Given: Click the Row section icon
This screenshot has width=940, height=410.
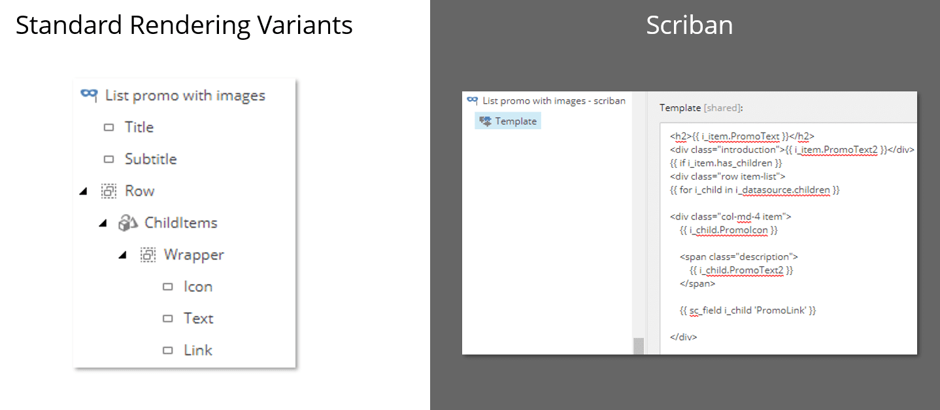Looking at the screenshot, I should pyautogui.click(x=109, y=191).
